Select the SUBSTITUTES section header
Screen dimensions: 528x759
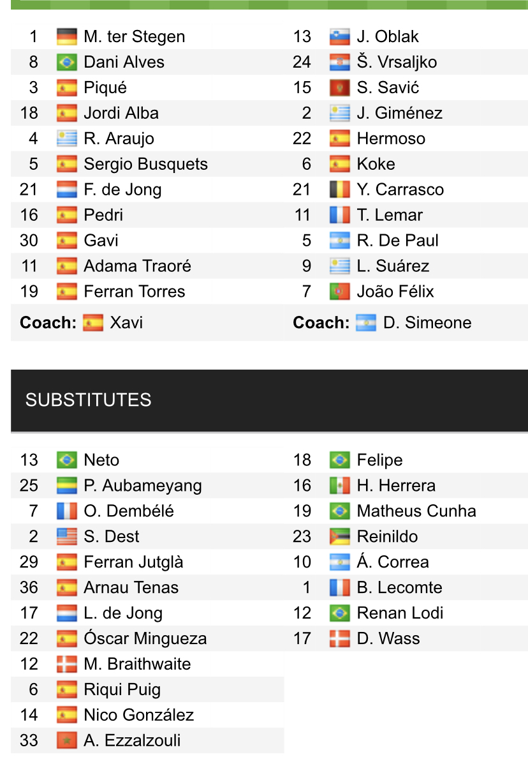[x=88, y=400]
